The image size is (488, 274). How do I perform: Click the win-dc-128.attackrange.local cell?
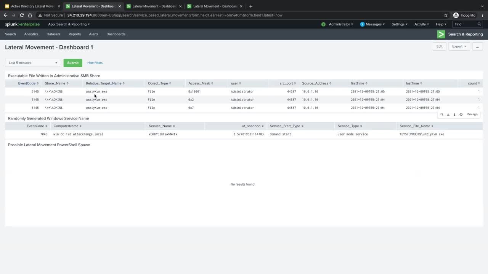pyautogui.click(x=78, y=134)
